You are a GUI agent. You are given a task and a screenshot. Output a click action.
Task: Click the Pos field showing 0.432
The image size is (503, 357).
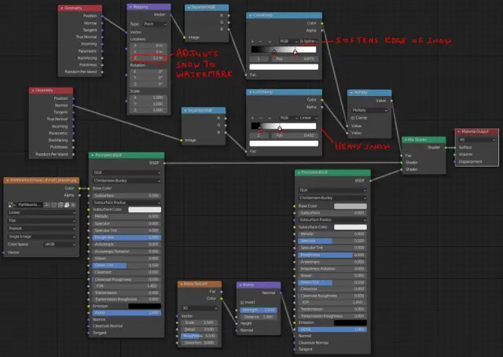[x=296, y=135]
